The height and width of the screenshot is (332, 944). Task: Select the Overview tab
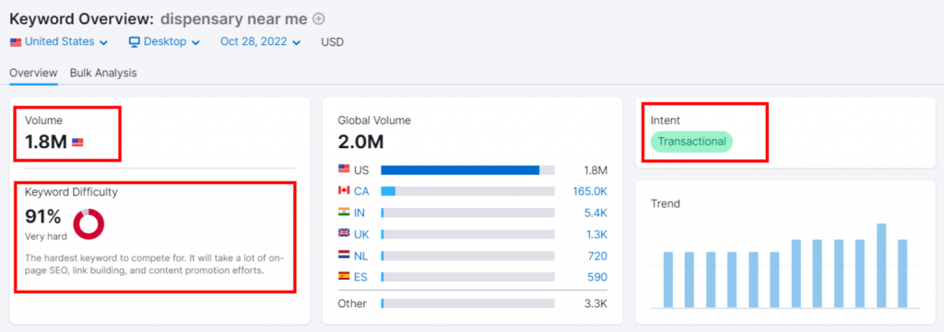[34, 73]
